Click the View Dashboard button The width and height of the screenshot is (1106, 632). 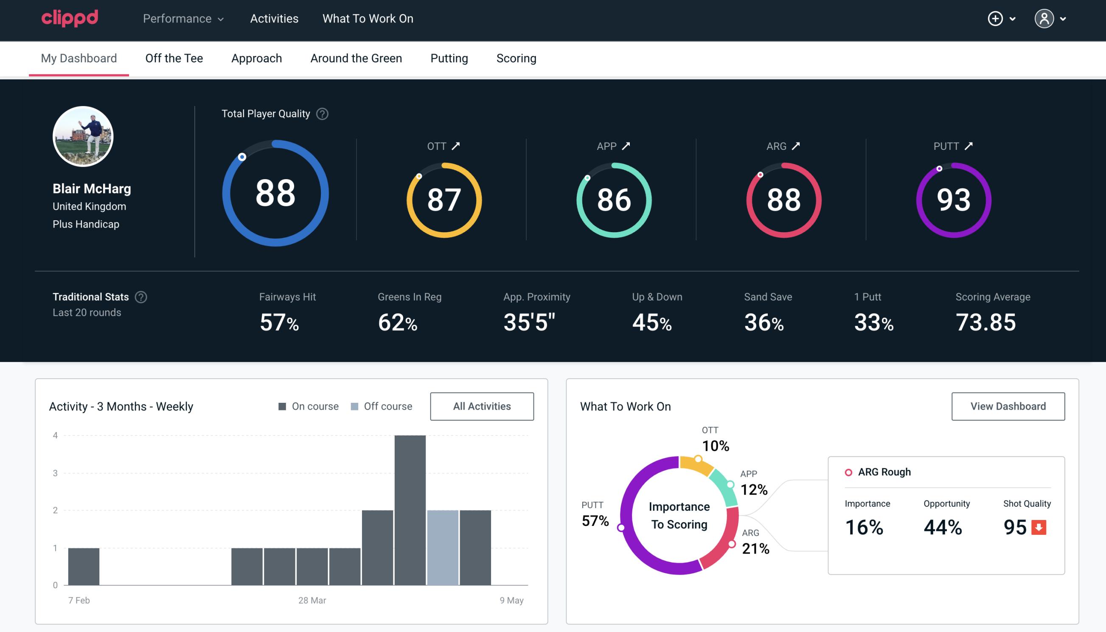tap(1008, 406)
